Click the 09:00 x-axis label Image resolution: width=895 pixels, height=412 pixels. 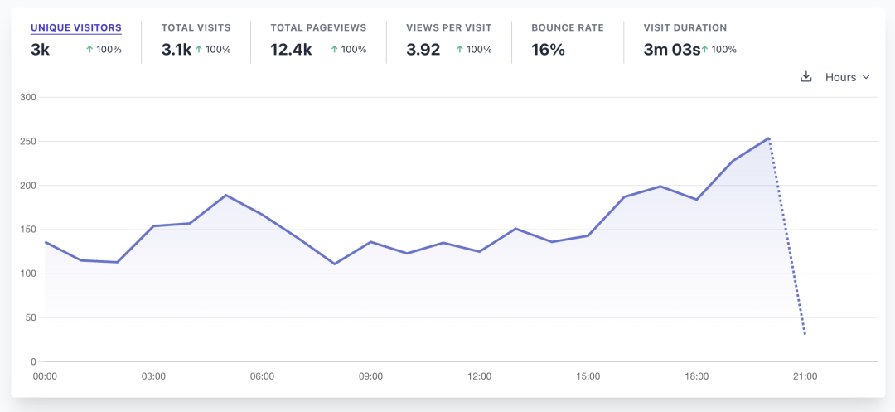(370, 376)
